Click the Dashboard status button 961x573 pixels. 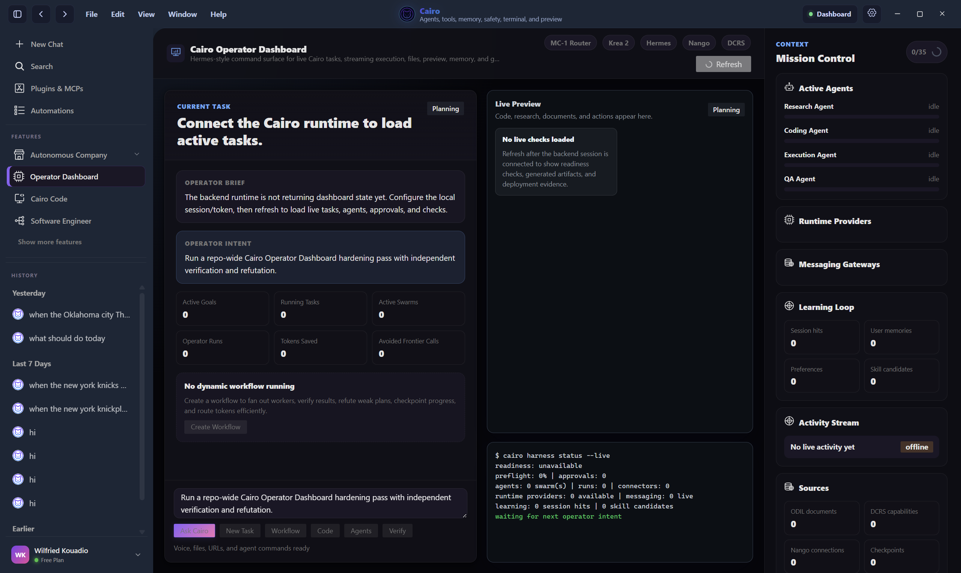coord(830,14)
